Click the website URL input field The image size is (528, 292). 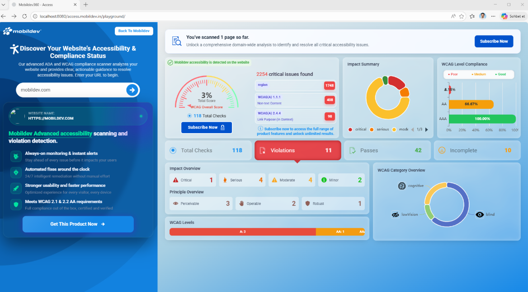click(x=70, y=90)
